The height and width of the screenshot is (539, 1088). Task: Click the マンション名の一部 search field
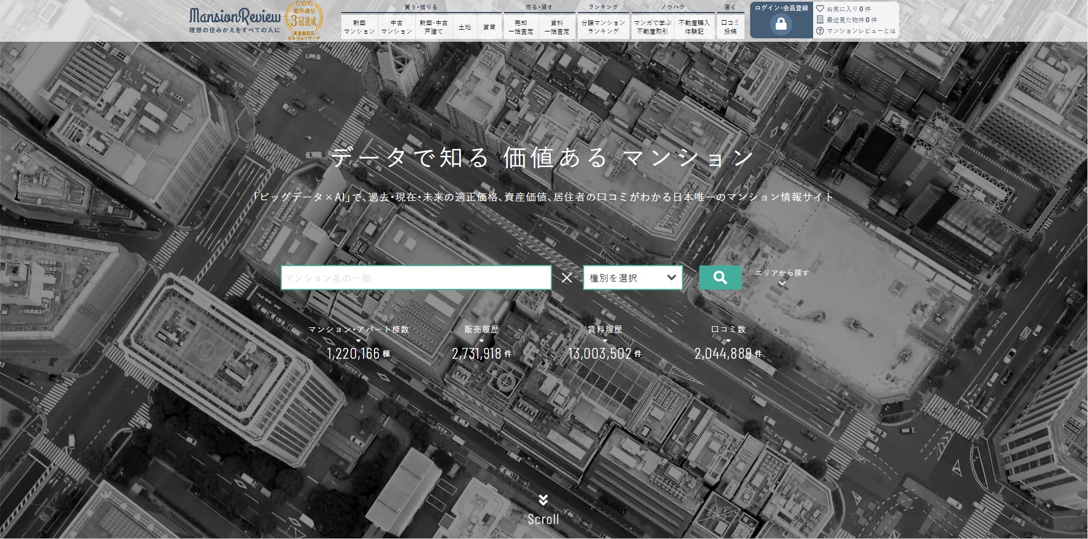pyautogui.click(x=415, y=278)
